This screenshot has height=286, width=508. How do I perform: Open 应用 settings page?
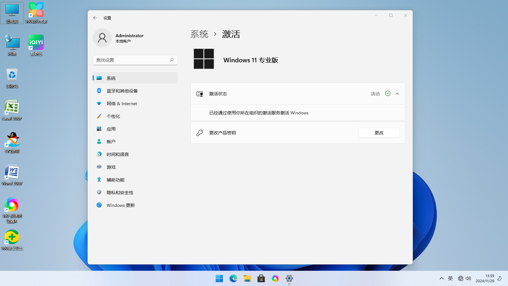135,129
